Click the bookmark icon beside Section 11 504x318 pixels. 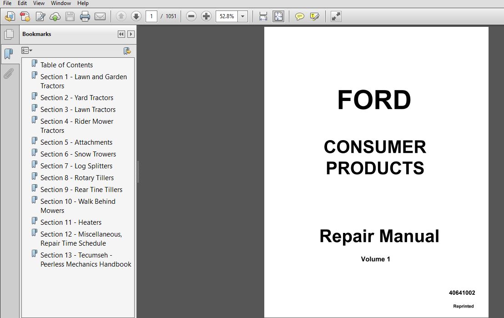click(x=35, y=221)
